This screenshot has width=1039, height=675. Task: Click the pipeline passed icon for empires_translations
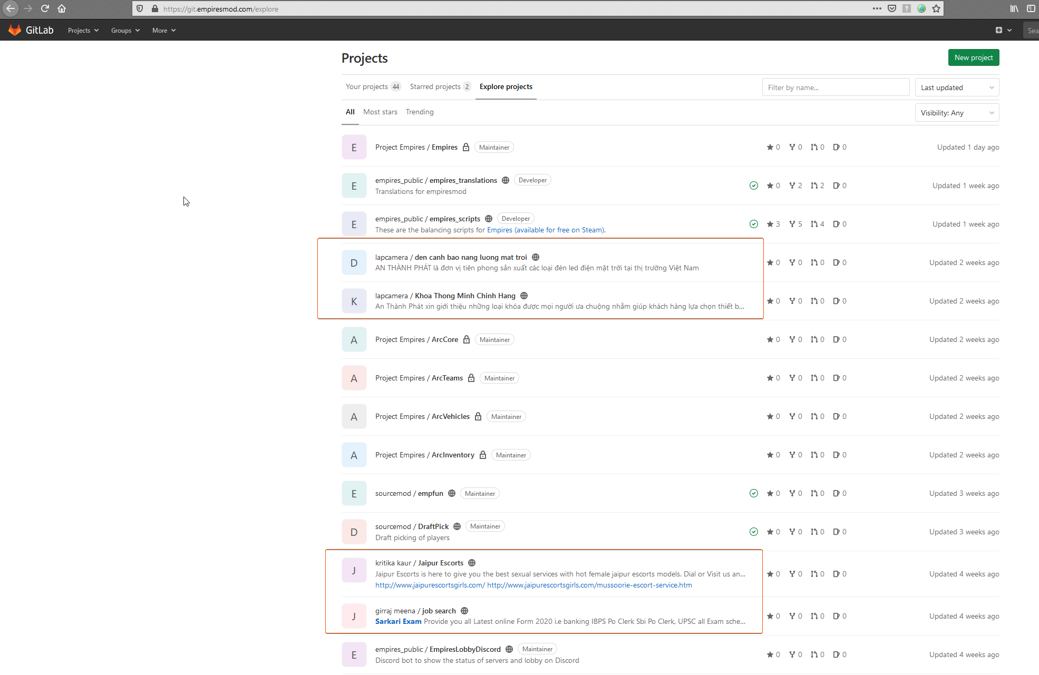(754, 185)
